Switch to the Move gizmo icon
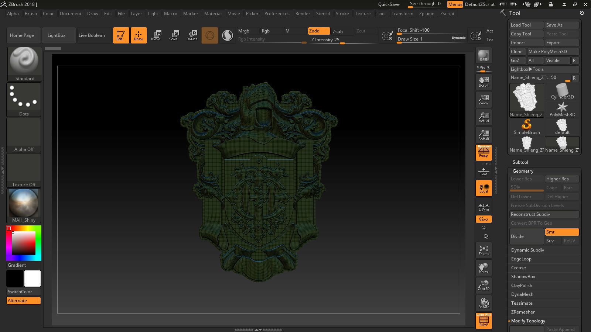Viewport: 591px width, 332px height. click(x=156, y=35)
